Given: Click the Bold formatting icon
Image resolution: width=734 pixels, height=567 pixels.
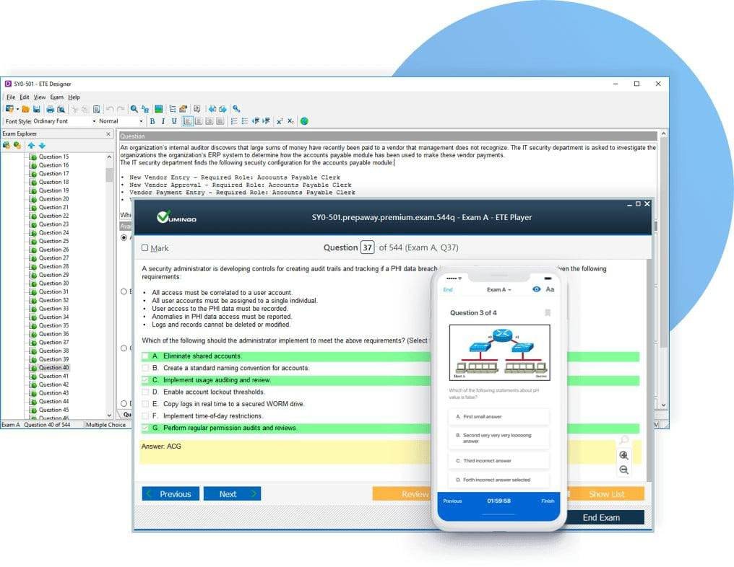Looking at the screenshot, I should click(x=152, y=121).
